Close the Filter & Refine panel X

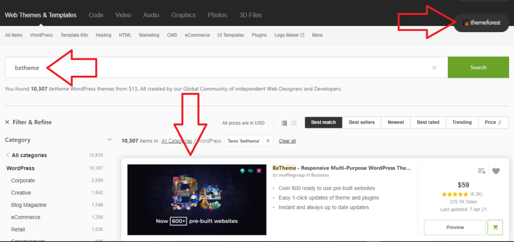[x=7, y=122]
